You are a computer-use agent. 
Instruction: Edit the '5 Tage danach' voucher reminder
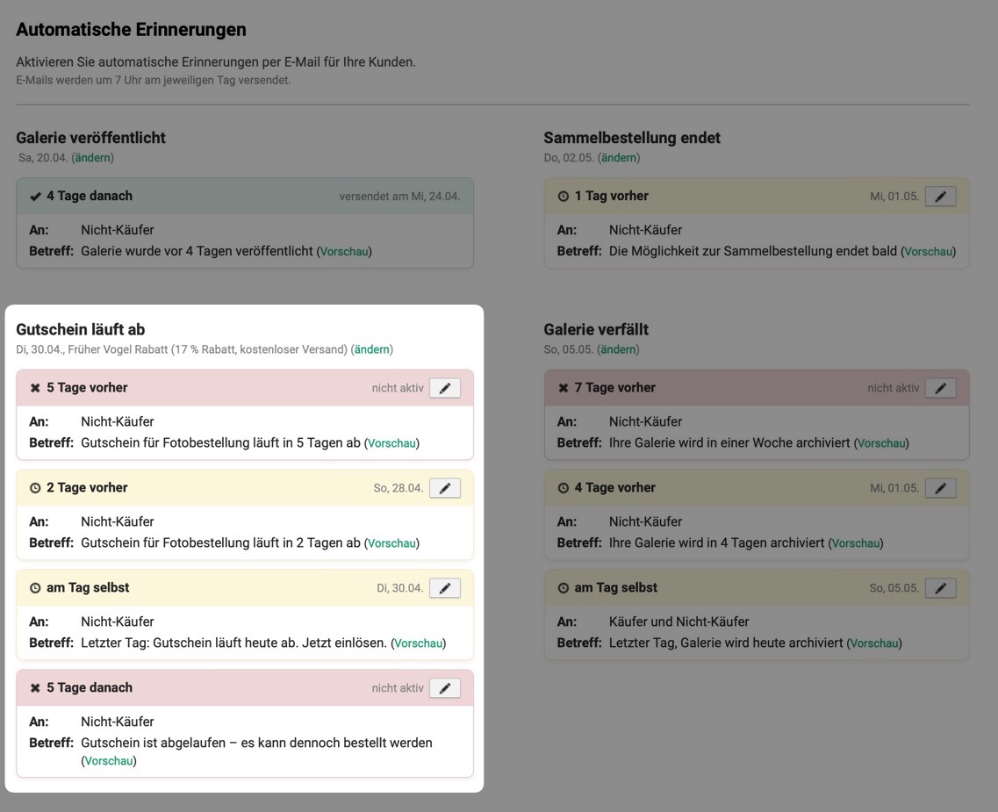tap(444, 688)
